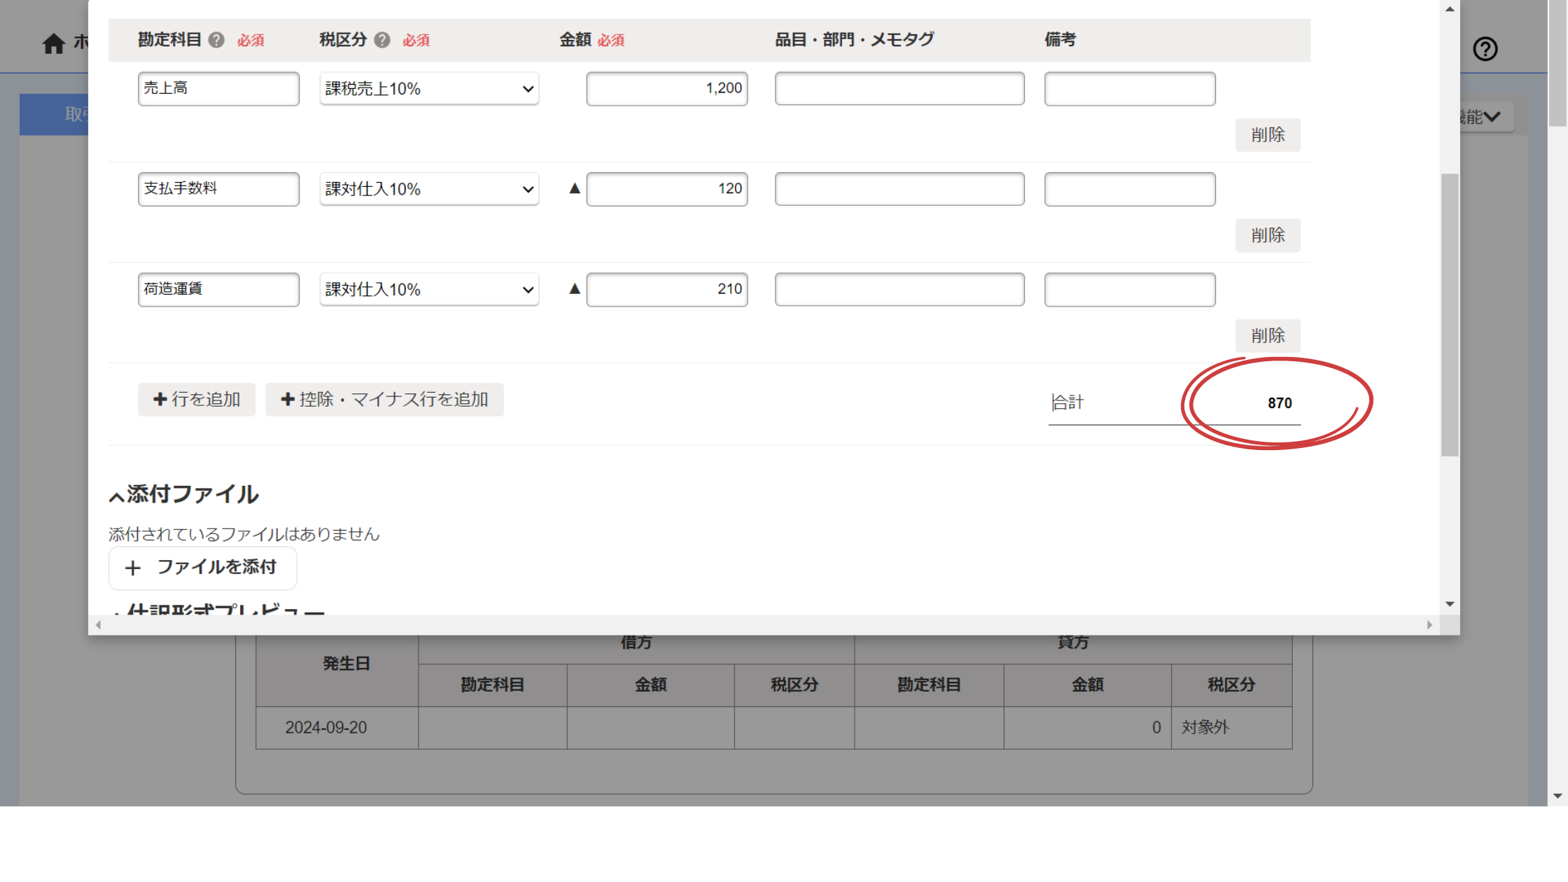Delete the 荷造運賃 row

(1267, 336)
